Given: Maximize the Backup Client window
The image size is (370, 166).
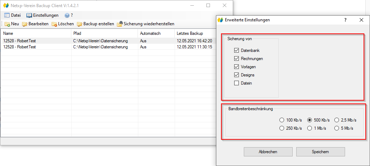Looking at the screenshot, I should pyautogui.click(x=208, y=5).
